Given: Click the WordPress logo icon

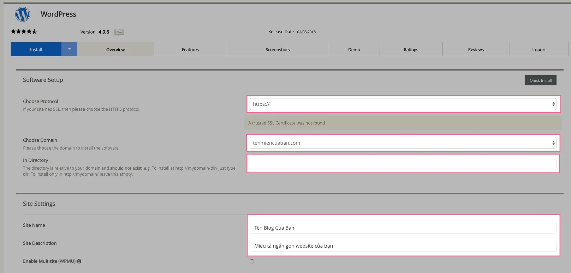Looking at the screenshot, I should click(x=23, y=14).
